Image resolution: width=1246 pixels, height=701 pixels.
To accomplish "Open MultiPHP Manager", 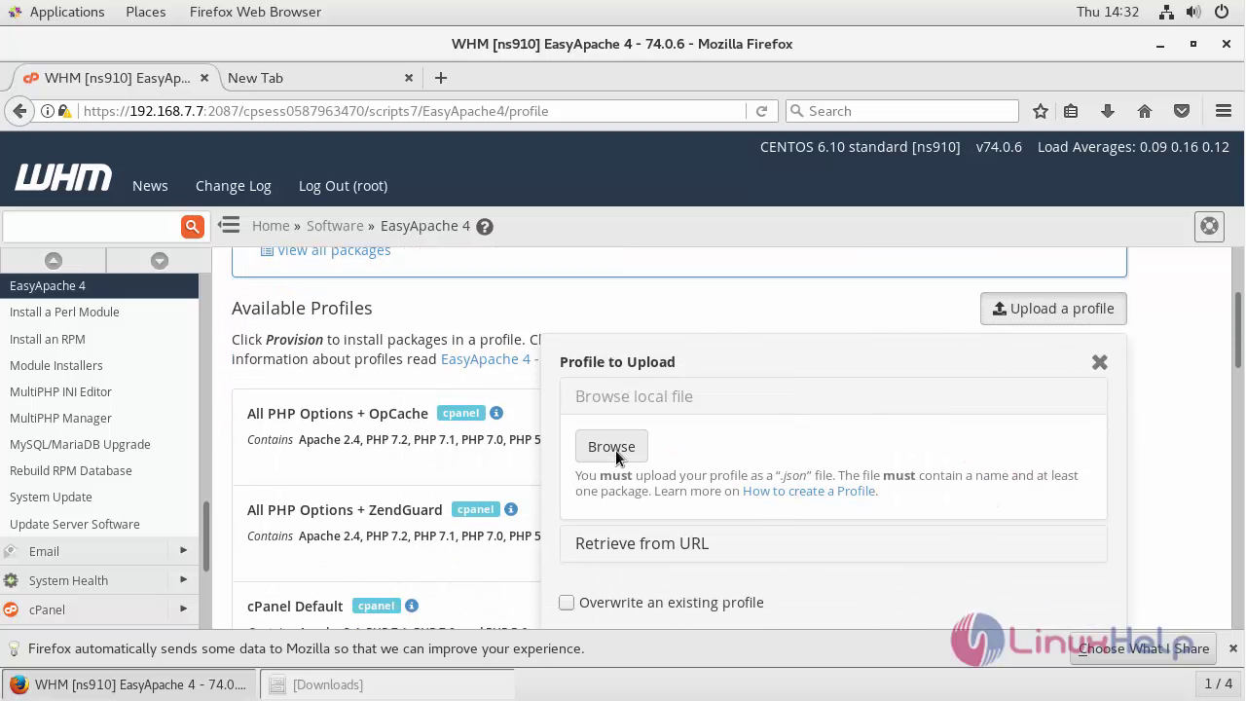I will pyautogui.click(x=60, y=418).
